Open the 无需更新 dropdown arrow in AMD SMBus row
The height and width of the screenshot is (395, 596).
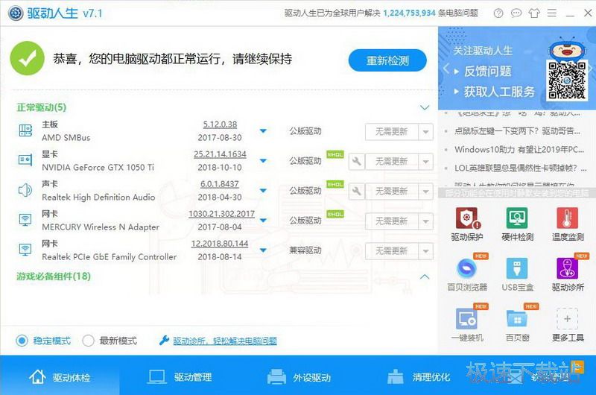coord(425,132)
